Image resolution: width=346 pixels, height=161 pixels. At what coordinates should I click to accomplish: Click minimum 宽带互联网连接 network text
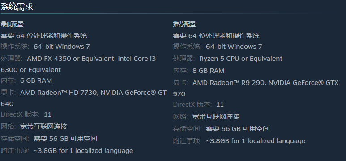click(44, 127)
